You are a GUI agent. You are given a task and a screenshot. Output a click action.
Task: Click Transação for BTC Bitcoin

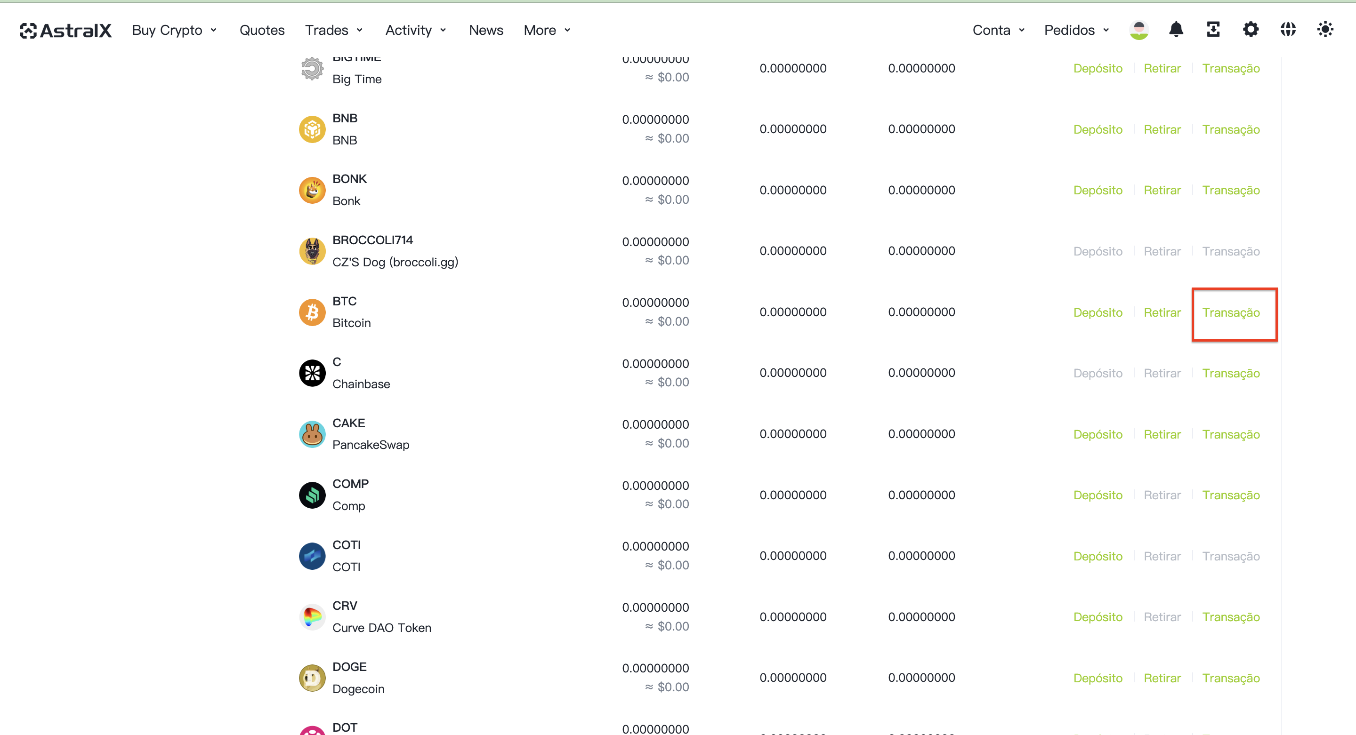point(1231,312)
